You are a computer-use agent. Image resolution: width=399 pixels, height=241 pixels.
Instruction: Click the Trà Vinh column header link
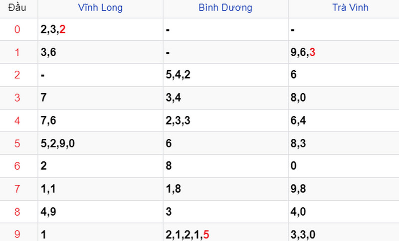tap(351, 7)
